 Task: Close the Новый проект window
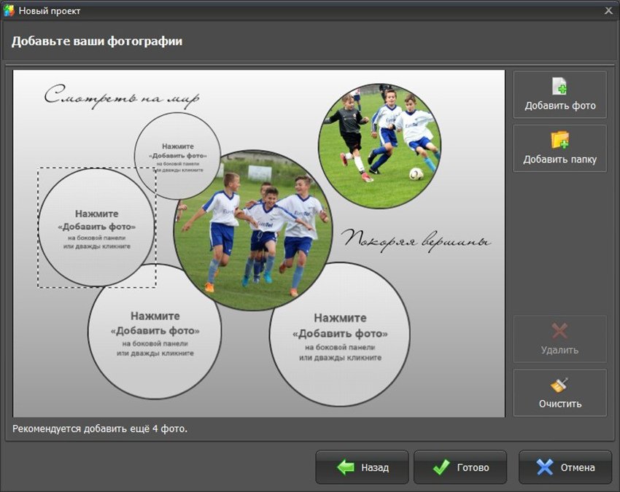[608, 11]
